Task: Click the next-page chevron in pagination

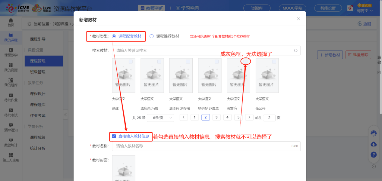Action: coord(249,117)
